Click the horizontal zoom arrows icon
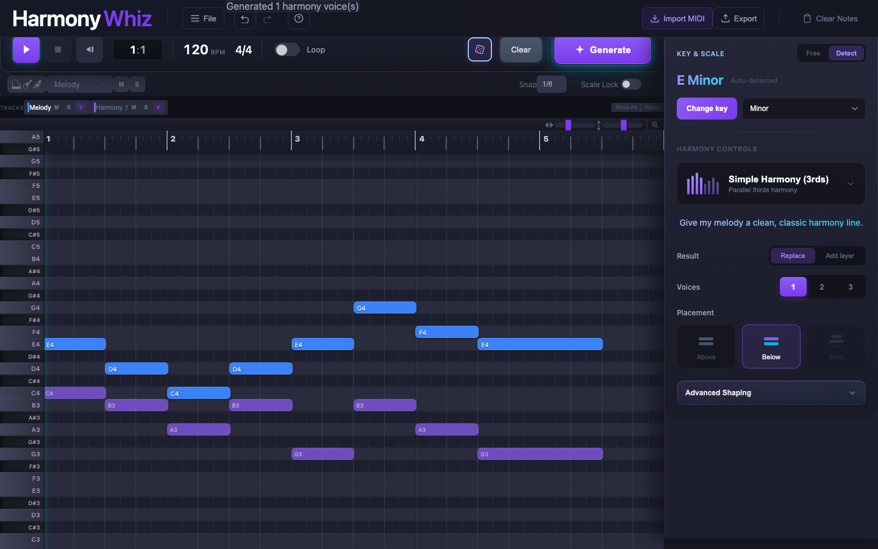The width and height of the screenshot is (878, 549). 549,125
